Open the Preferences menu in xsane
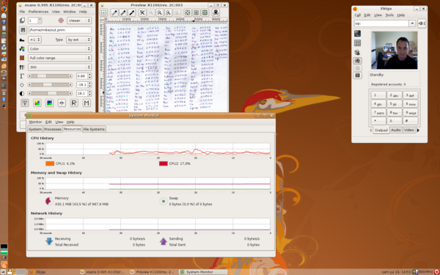This screenshot has width=440, height=275. pos(38,12)
